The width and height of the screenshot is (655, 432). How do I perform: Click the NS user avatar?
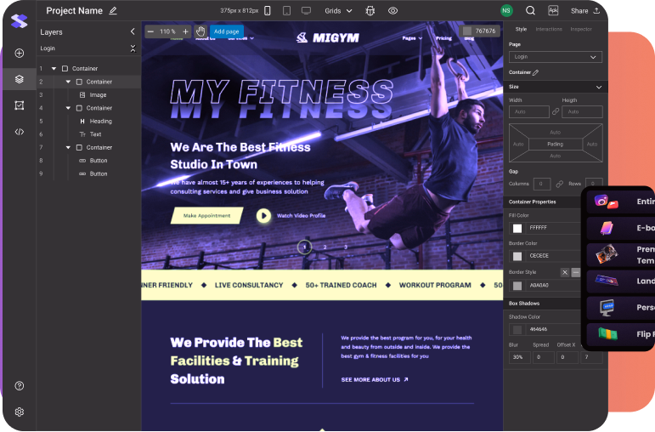506,11
